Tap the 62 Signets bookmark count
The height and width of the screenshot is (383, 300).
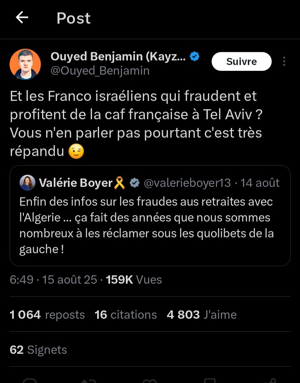tap(38, 350)
